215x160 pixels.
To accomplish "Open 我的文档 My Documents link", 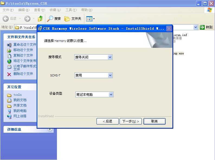I will [20, 100].
